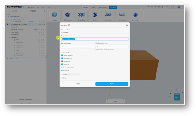Image resolution: width=196 pixels, height=116 pixels.
Task: Switch to the WIZARD tab
Action: [14, 11]
